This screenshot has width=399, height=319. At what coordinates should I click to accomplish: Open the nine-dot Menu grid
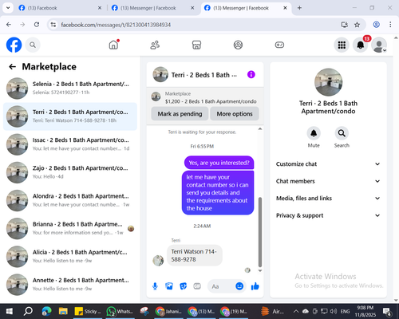pyautogui.click(x=342, y=45)
